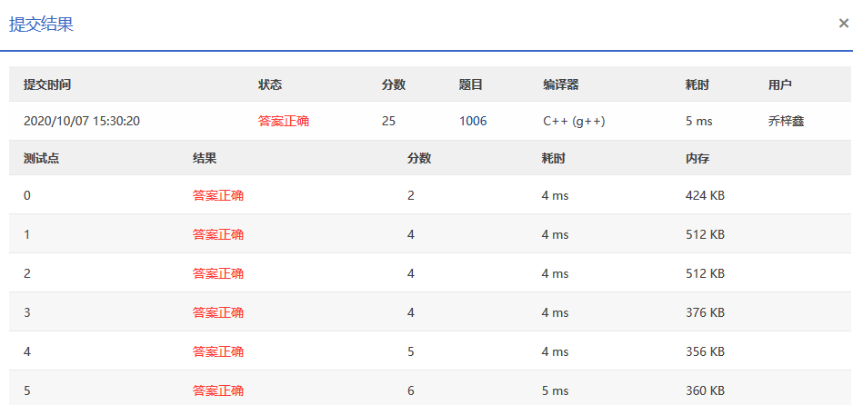
Task: Click the 512 KB memory of test point 2
Action: (x=705, y=273)
